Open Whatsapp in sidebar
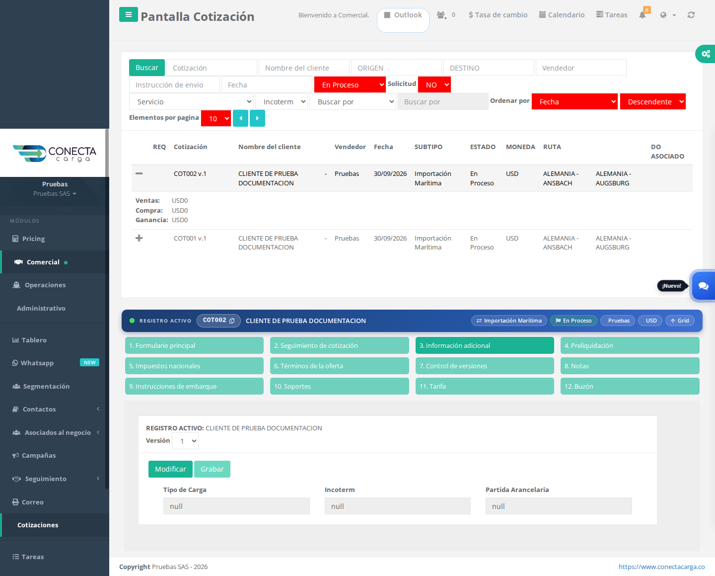 tap(37, 363)
